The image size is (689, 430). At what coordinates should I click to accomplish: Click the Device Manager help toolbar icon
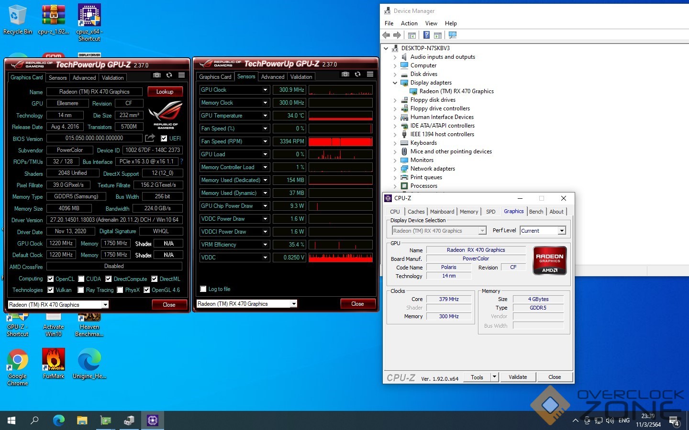click(x=426, y=35)
